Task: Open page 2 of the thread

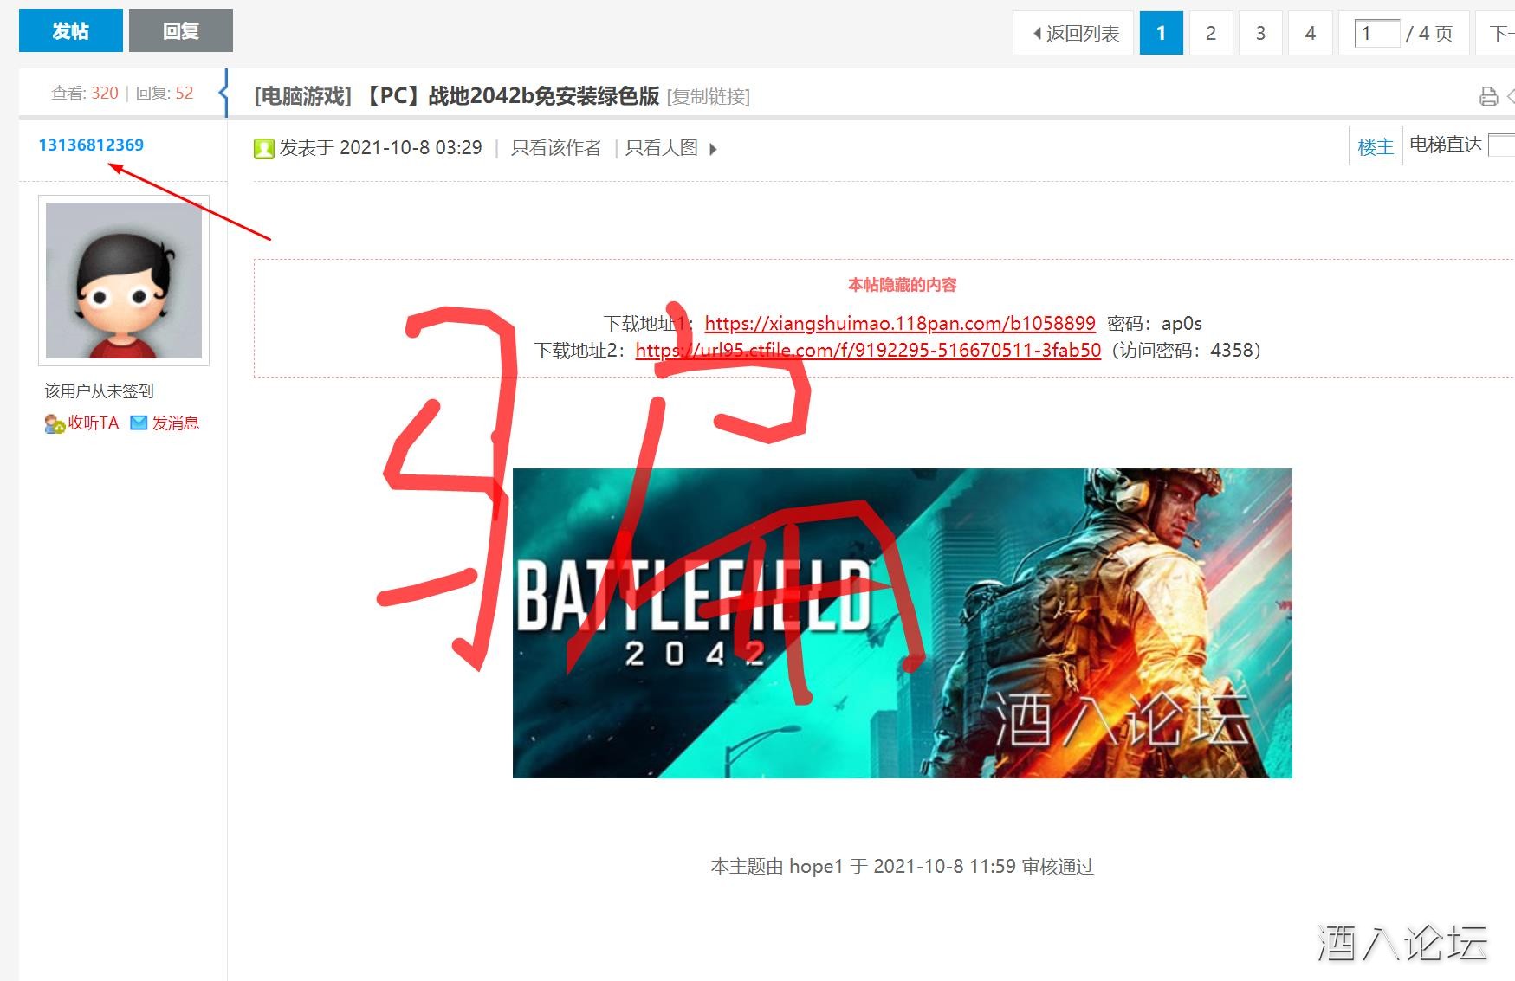Action: 1211,33
